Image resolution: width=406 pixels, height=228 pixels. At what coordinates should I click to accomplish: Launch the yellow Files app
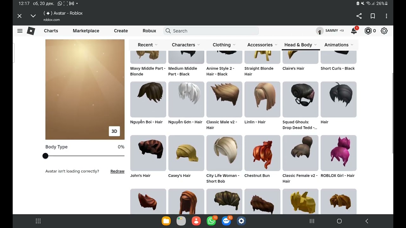point(166,221)
